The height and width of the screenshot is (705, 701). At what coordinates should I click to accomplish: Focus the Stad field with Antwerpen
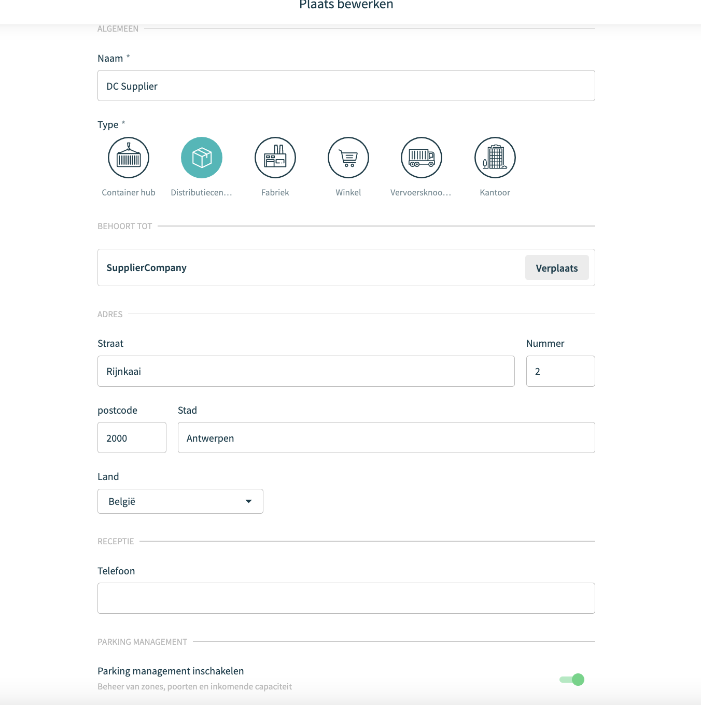click(386, 438)
